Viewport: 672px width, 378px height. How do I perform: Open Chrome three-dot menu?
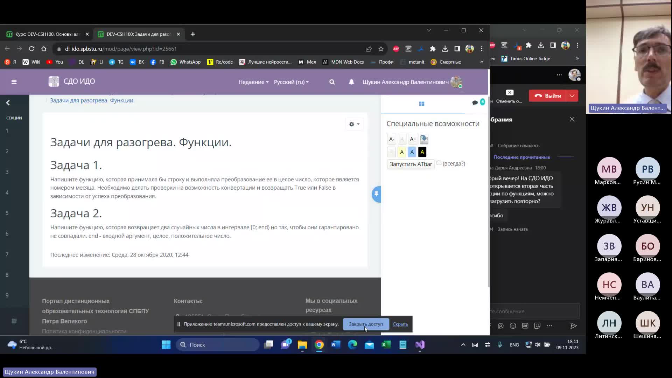tap(482, 49)
